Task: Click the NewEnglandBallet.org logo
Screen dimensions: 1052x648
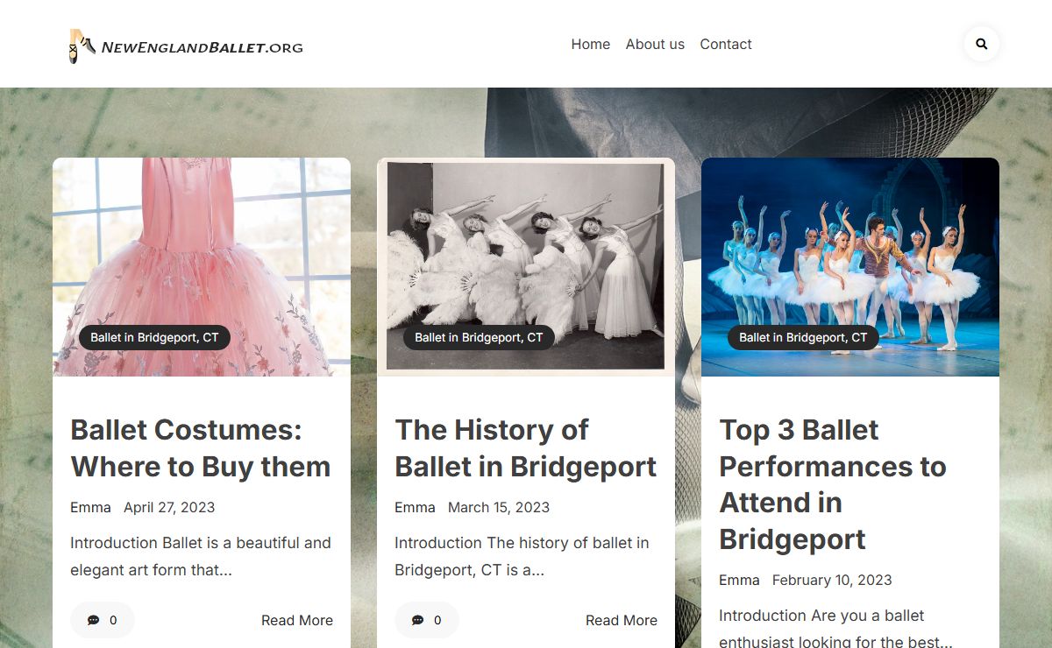Action: coord(187,46)
